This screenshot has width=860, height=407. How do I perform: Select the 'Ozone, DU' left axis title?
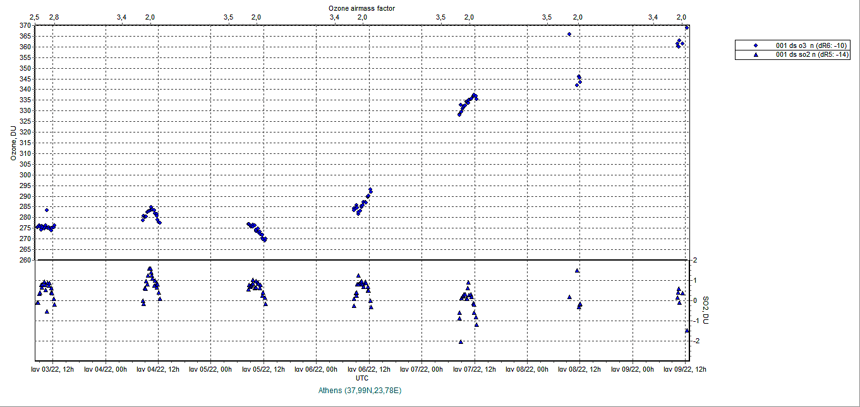(13, 143)
